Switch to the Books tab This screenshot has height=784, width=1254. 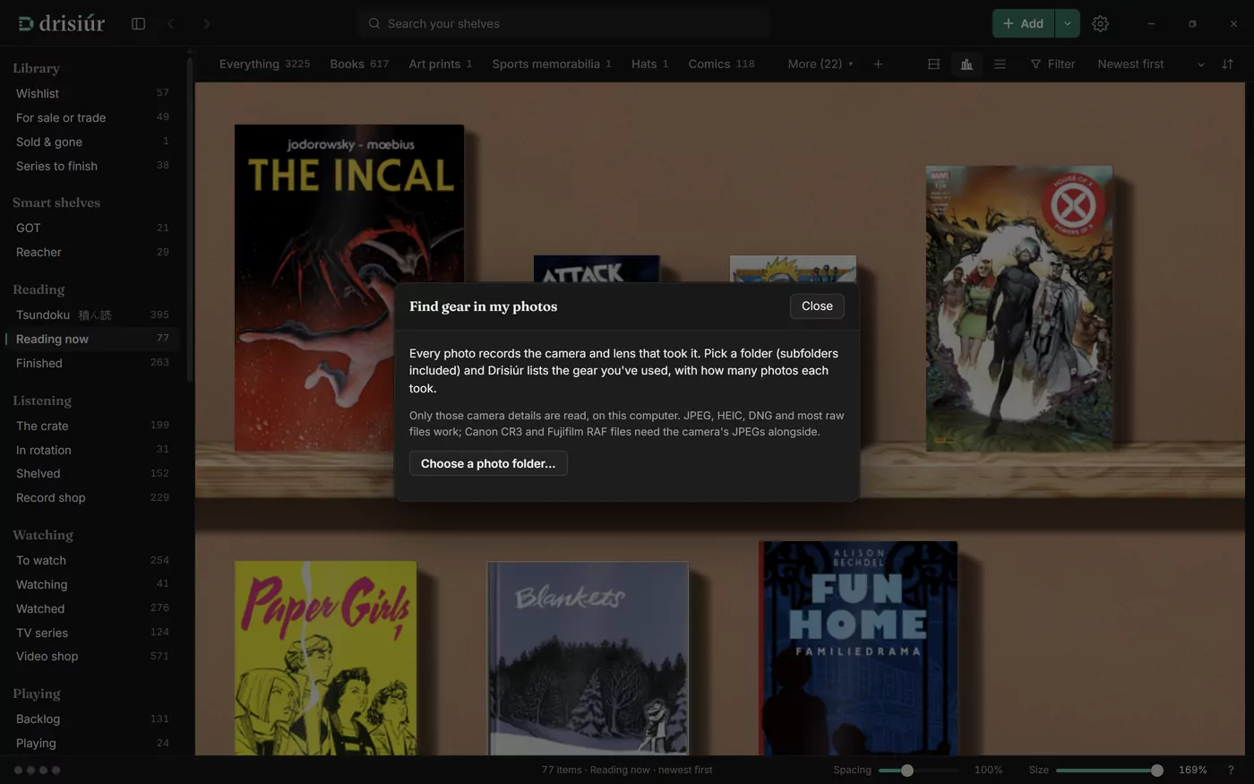[359, 65]
